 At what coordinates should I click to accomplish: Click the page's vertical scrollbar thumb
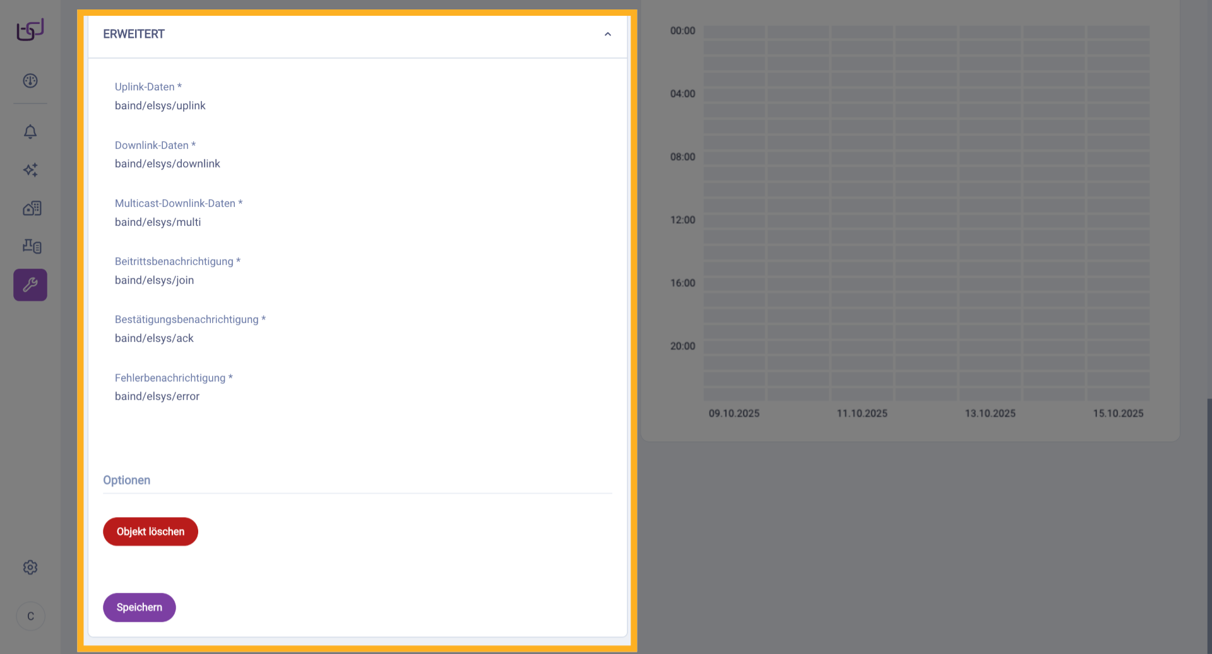[1209, 523]
